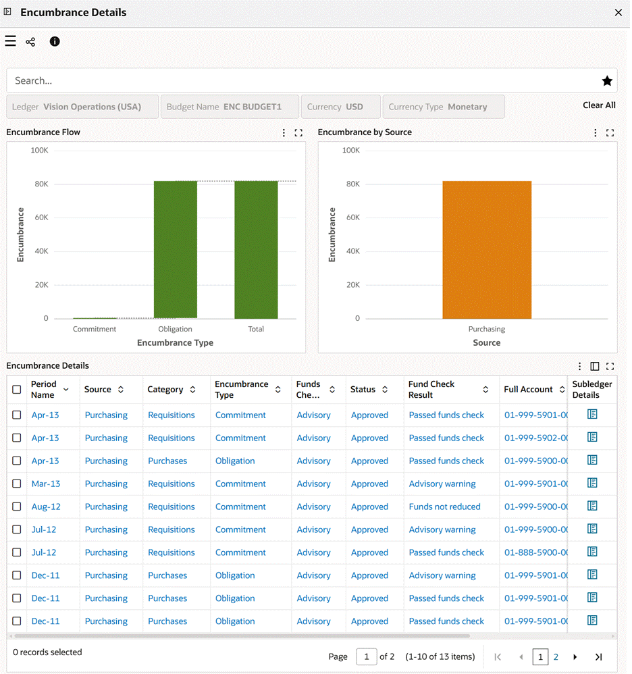Go to next page arrow
Screen dimensions: 632x674
click(x=575, y=657)
